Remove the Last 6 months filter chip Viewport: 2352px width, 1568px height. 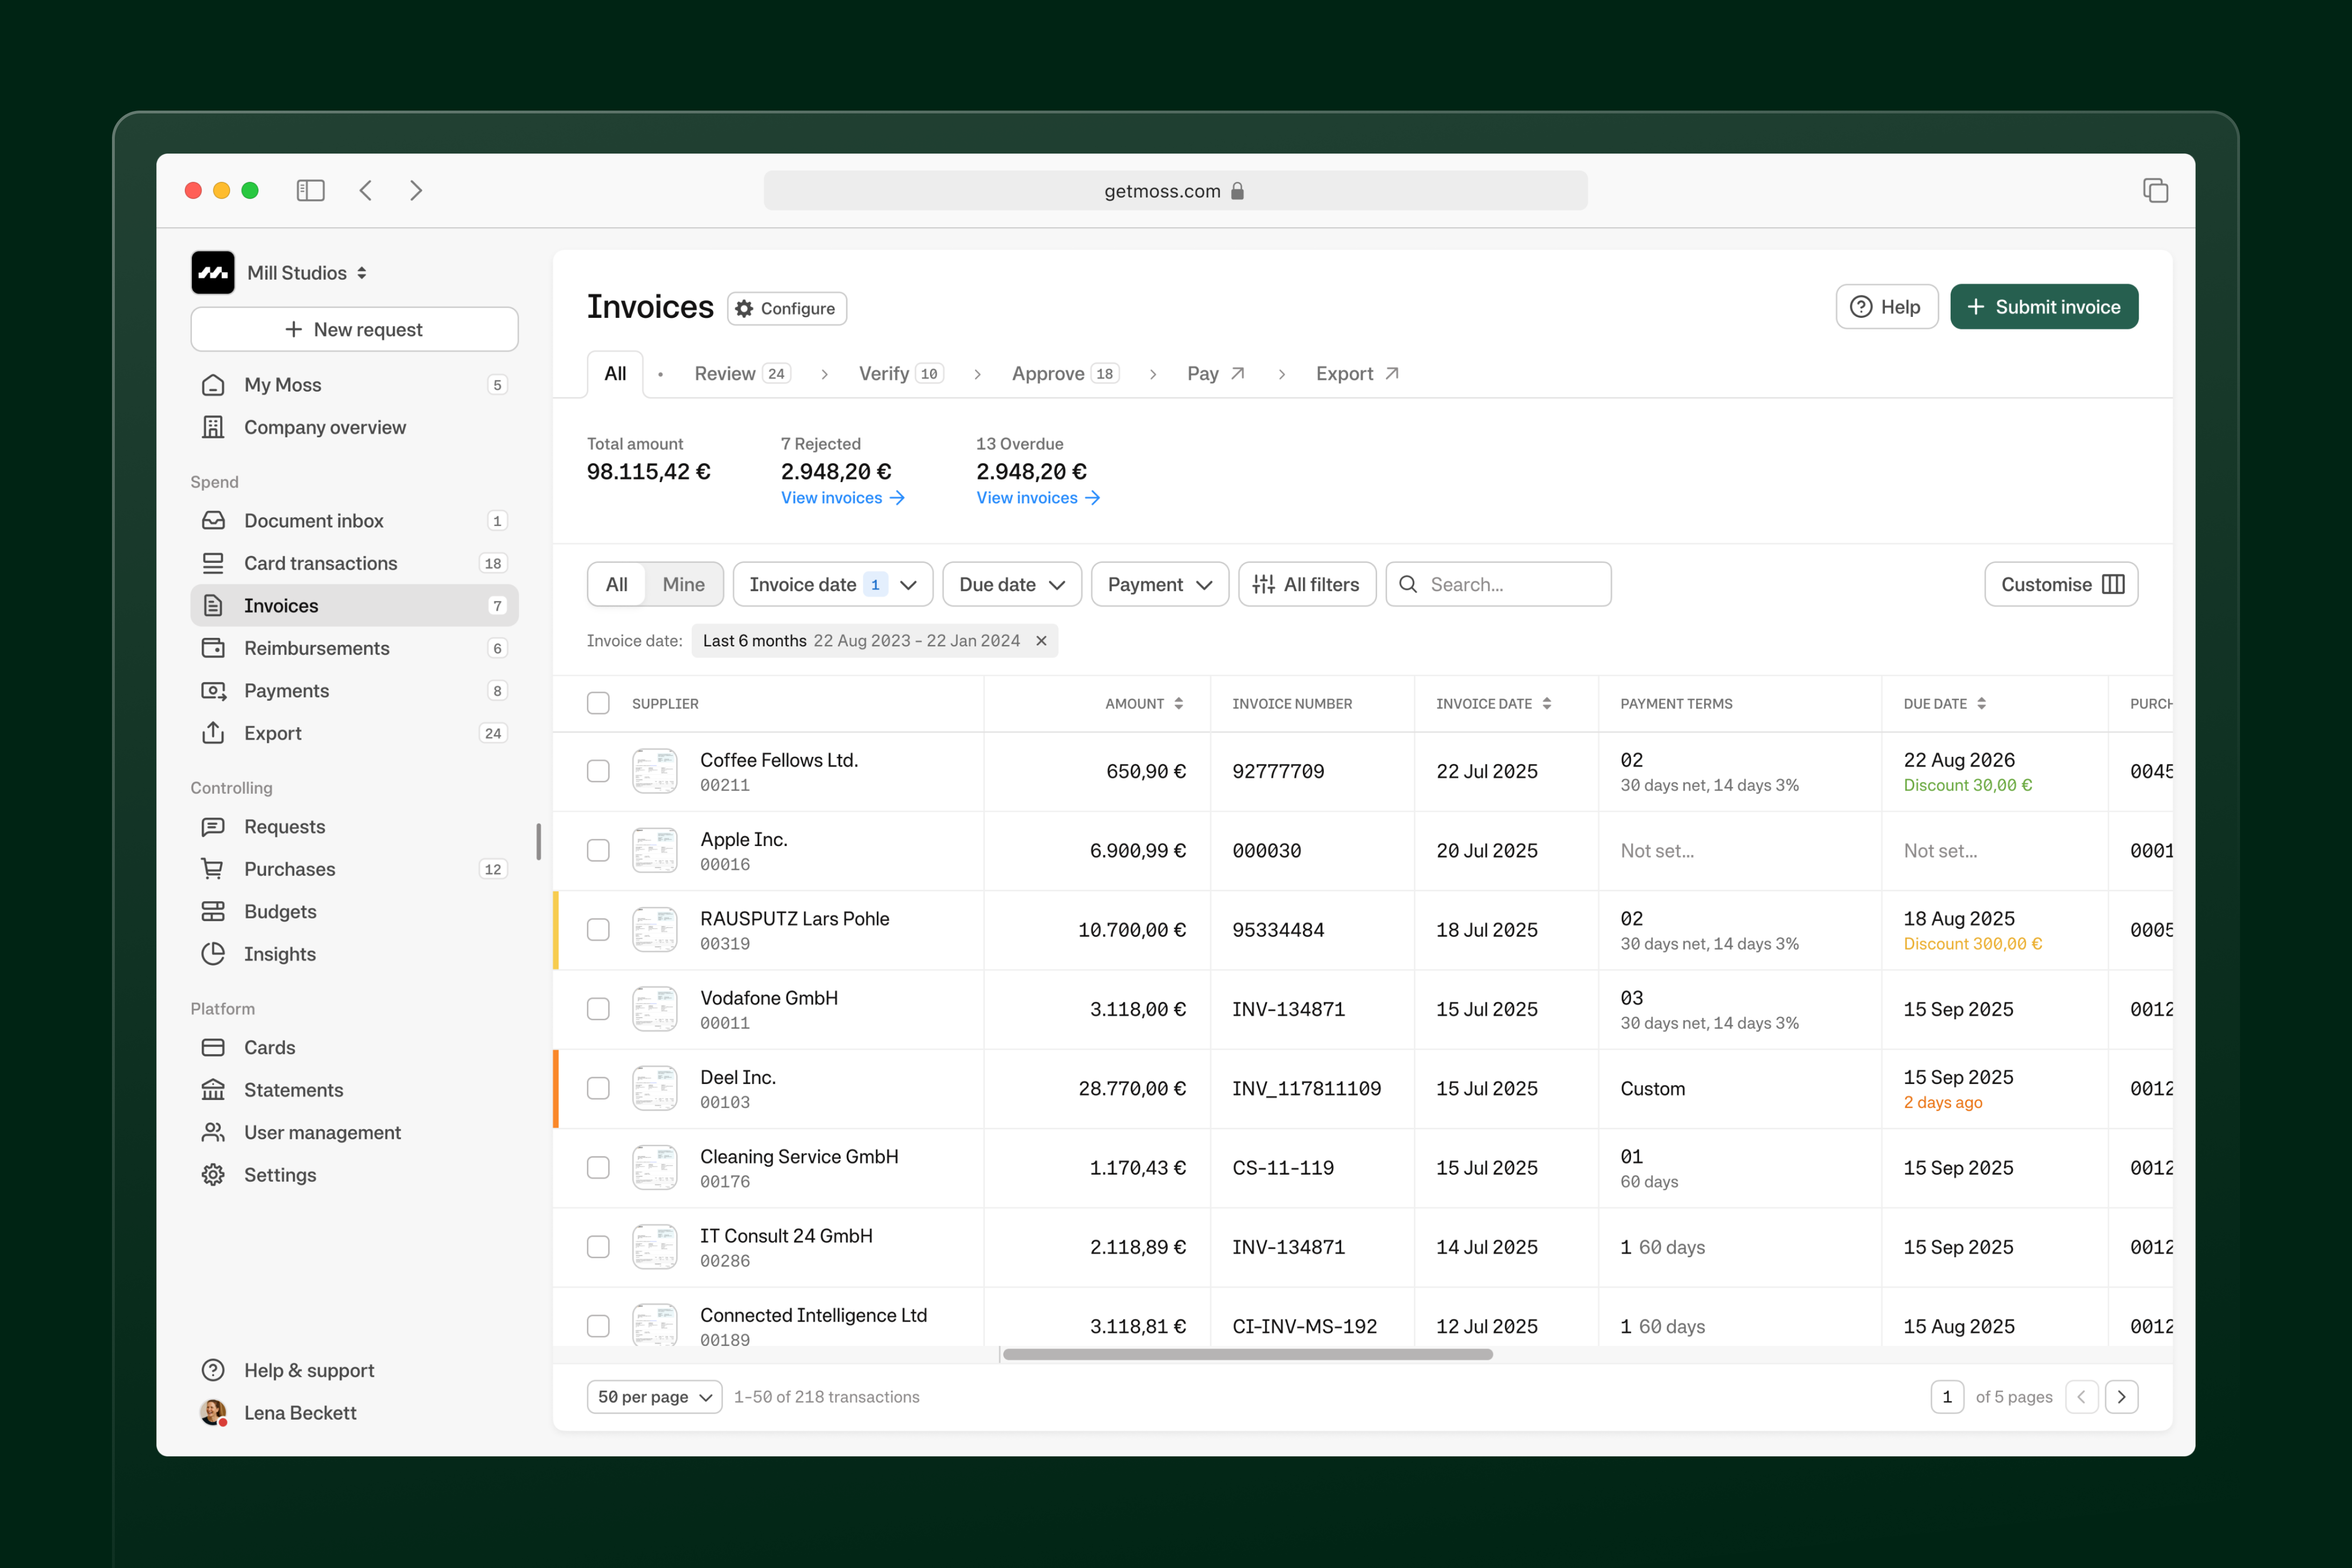tap(1041, 641)
